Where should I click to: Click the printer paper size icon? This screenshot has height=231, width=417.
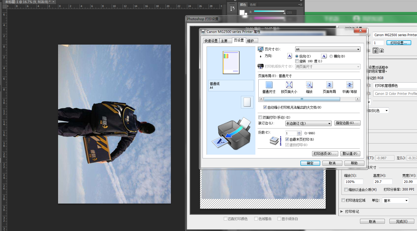pyautogui.click(x=261, y=66)
